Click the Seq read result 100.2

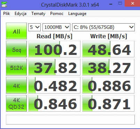[x=54, y=49]
